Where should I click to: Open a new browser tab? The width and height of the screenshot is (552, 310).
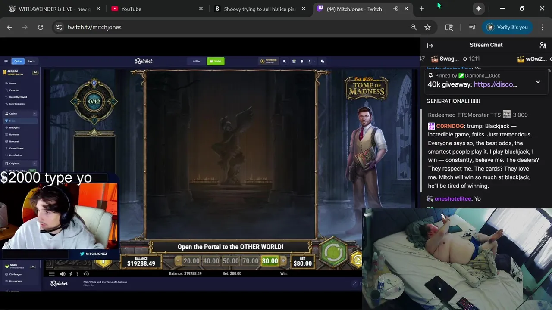(x=422, y=9)
